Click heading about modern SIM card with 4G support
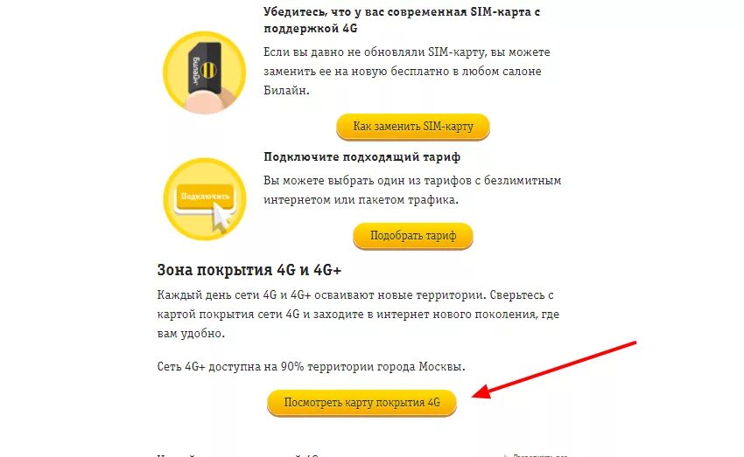 (x=402, y=20)
